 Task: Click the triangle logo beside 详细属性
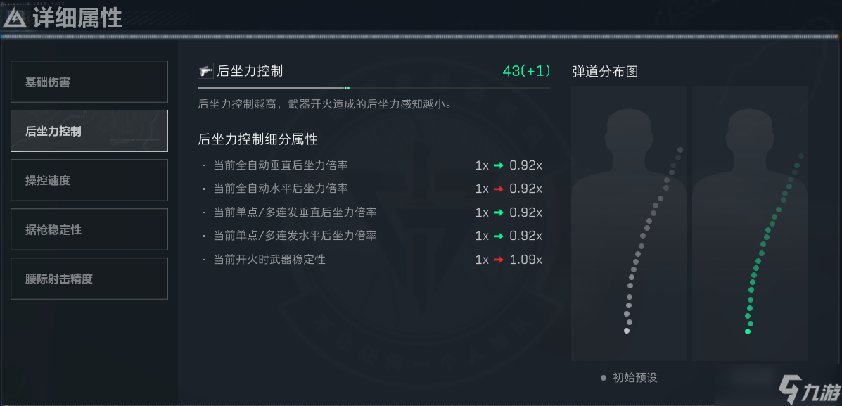[15, 18]
